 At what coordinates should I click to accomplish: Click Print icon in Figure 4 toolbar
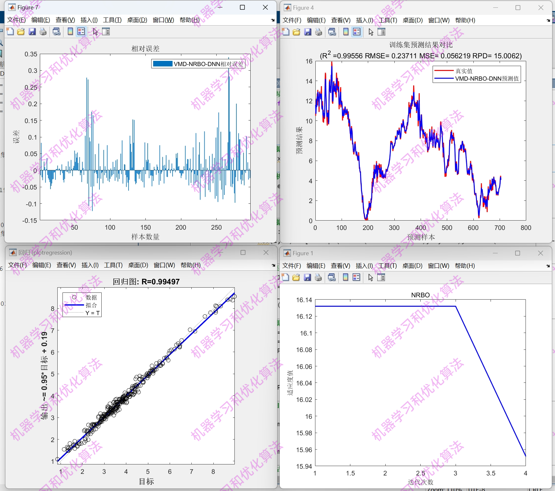(319, 32)
